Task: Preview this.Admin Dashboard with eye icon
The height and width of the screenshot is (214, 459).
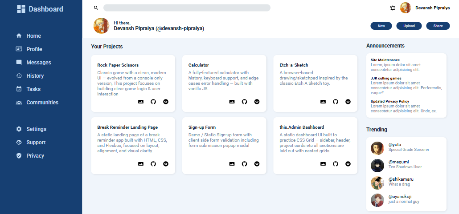Action: (348, 164)
